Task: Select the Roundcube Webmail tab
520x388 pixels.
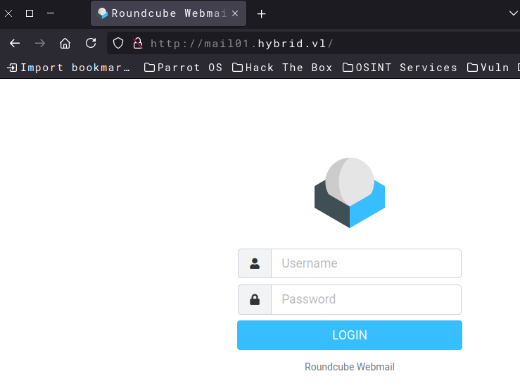Action: click(x=168, y=13)
